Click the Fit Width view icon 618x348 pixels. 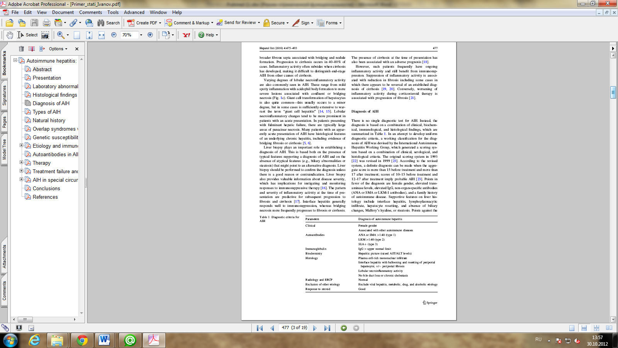(102, 35)
